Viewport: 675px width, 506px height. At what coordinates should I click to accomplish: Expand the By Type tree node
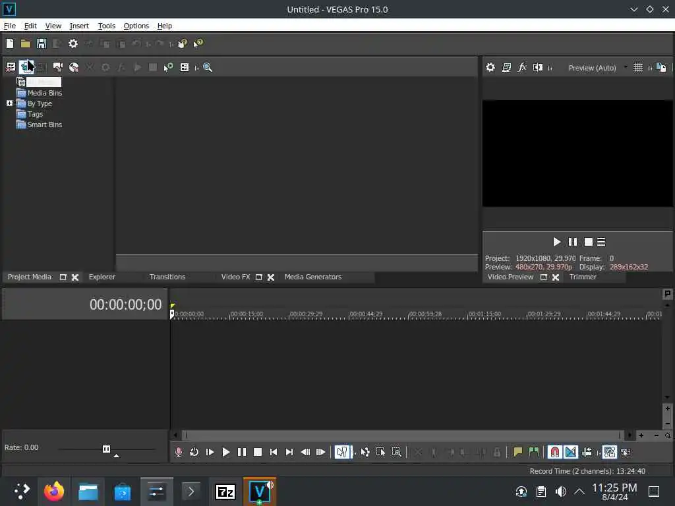tap(9, 103)
